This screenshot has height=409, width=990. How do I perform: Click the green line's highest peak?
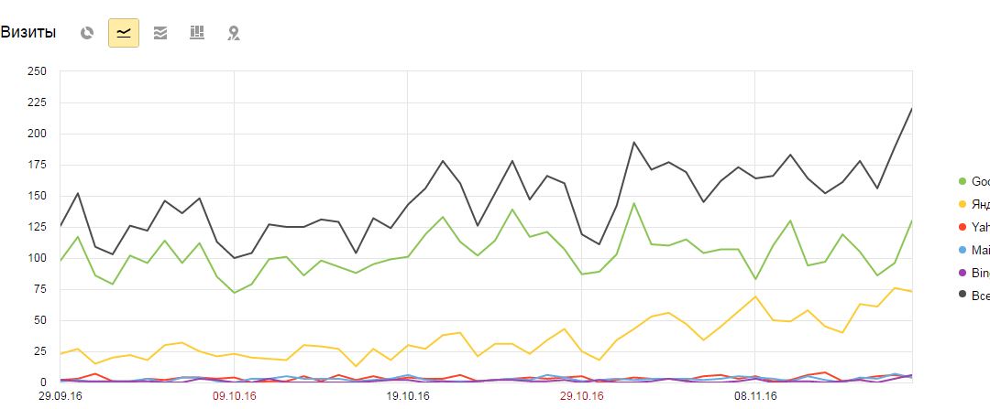(x=633, y=203)
